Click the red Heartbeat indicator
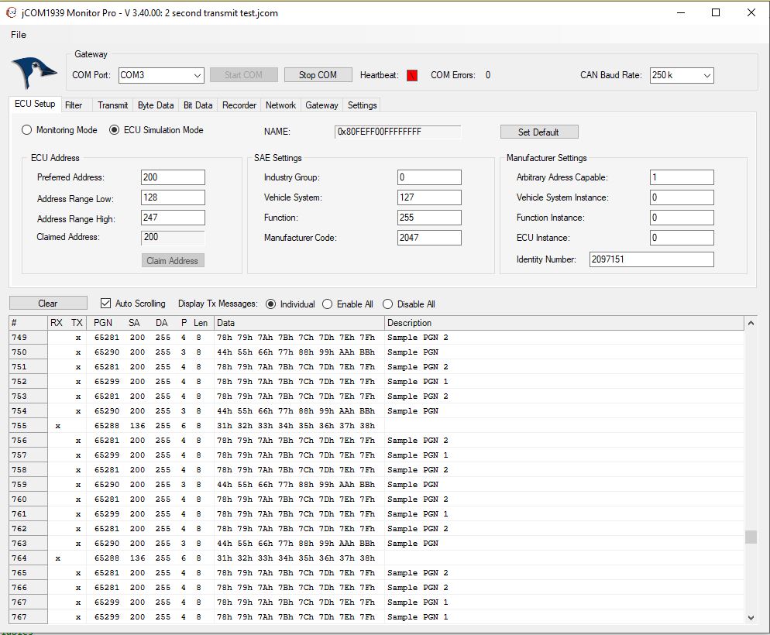This screenshot has width=770, height=635. coord(412,75)
